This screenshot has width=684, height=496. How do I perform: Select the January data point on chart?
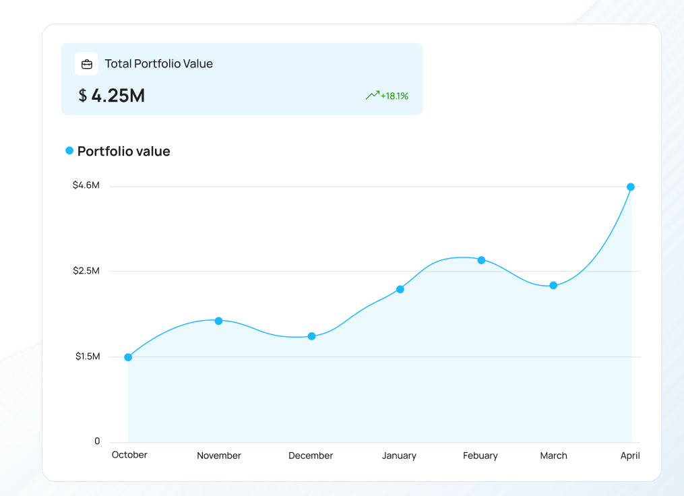coord(400,289)
